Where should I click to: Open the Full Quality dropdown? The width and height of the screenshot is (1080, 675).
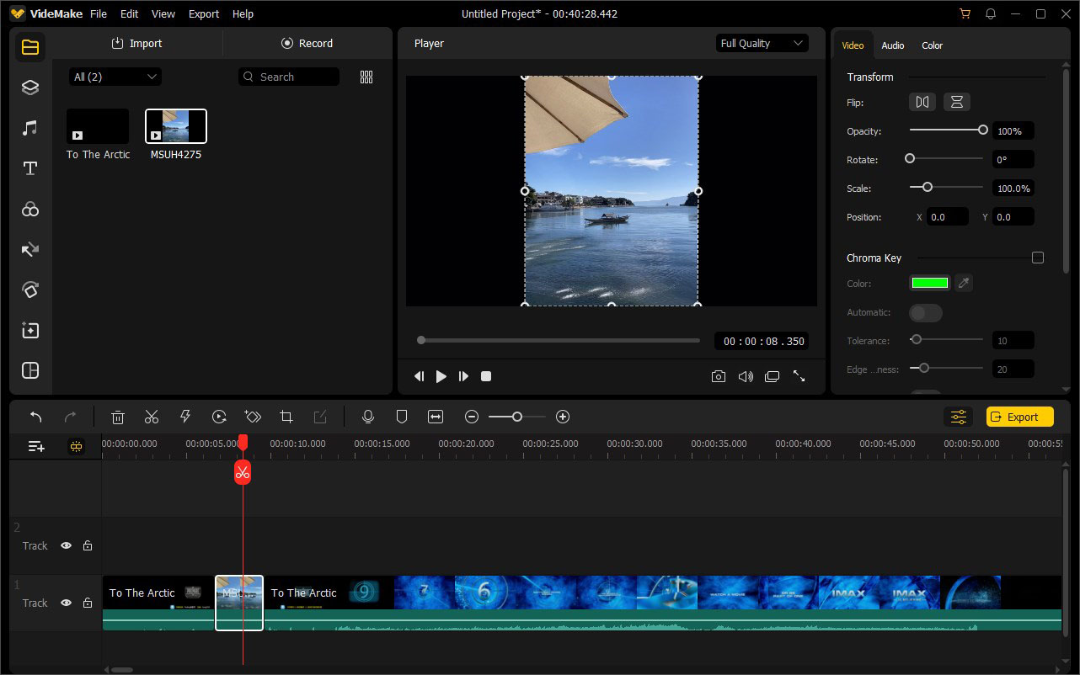[762, 42]
